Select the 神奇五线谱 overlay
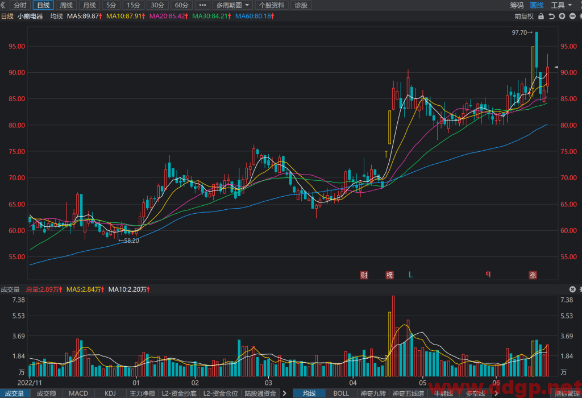 click(x=408, y=393)
